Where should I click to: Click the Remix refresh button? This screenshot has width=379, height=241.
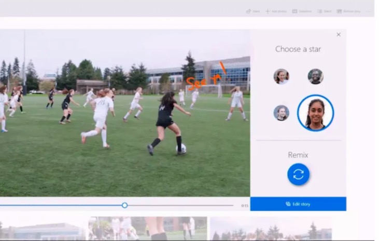[298, 175]
